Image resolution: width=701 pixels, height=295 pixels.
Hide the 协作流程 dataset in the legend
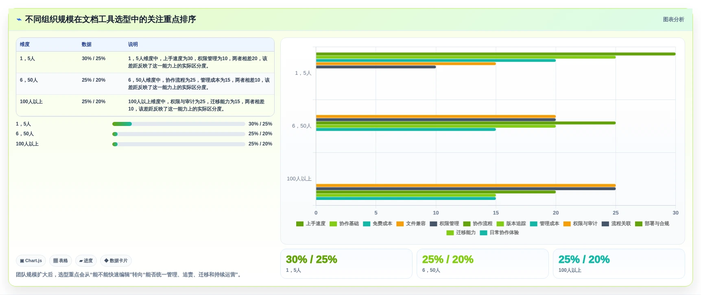478,224
